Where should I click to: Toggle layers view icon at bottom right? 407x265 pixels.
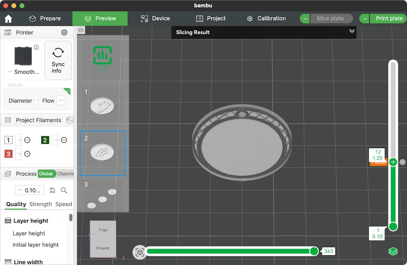point(393,251)
